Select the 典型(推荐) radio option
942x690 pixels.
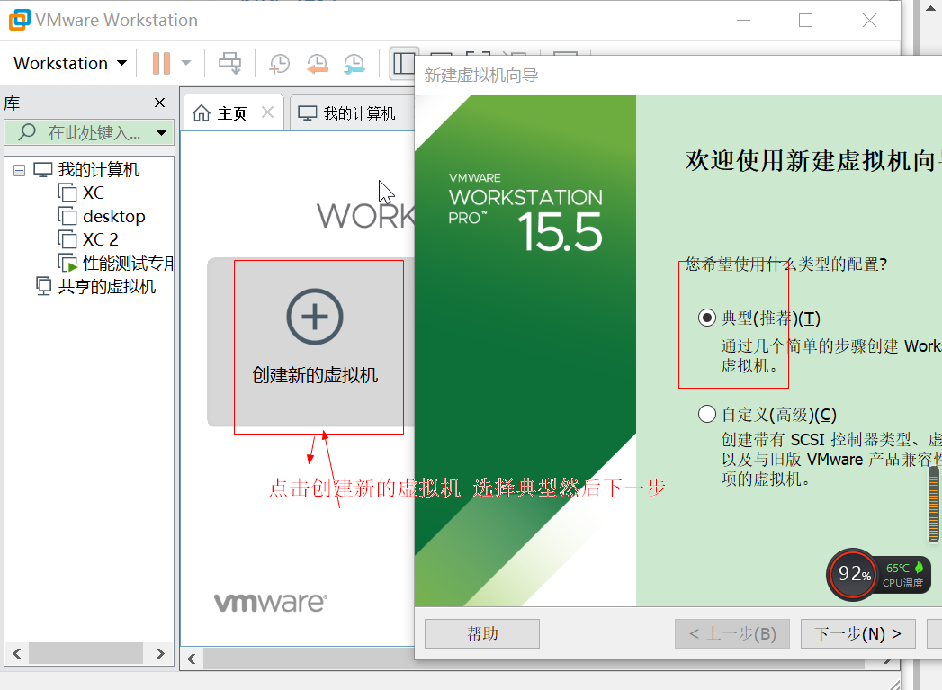pos(706,318)
